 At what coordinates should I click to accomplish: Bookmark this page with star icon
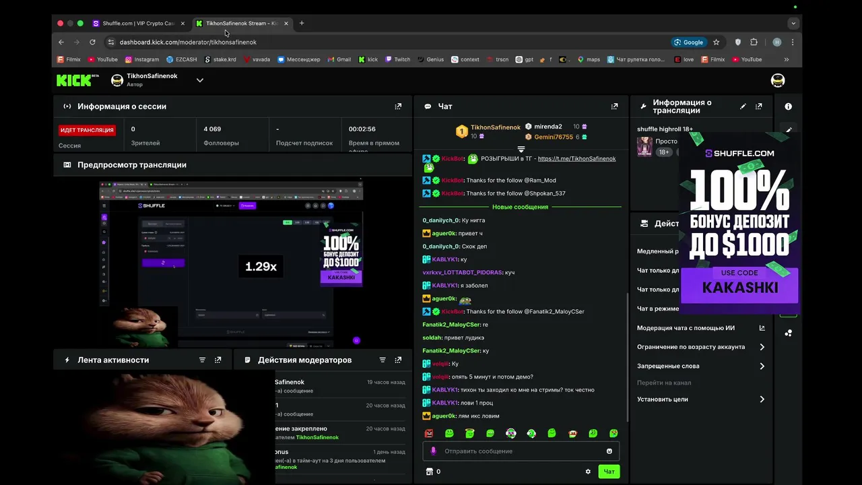click(x=716, y=42)
